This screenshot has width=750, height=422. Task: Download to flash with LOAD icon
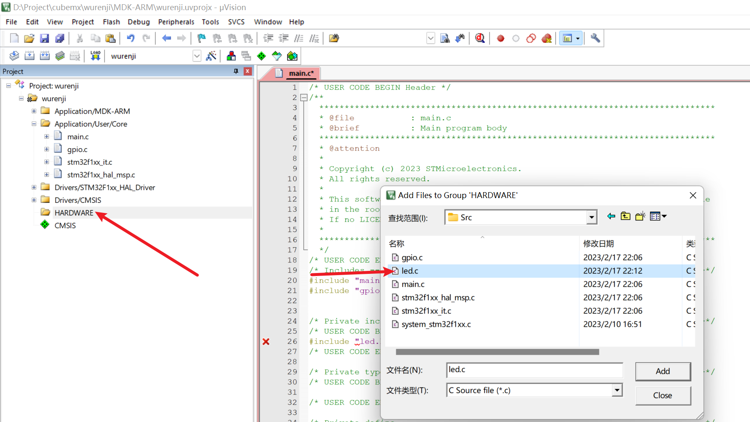tap(95, 56)
